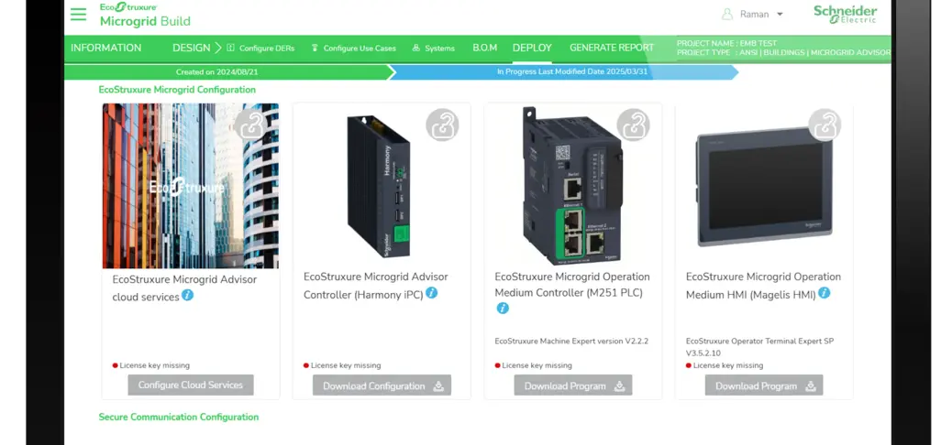Image resolution: width=952 pixels, height=445 pixels.
Task: Click the download icon on Download Configuration
Action: coord(438,386)
